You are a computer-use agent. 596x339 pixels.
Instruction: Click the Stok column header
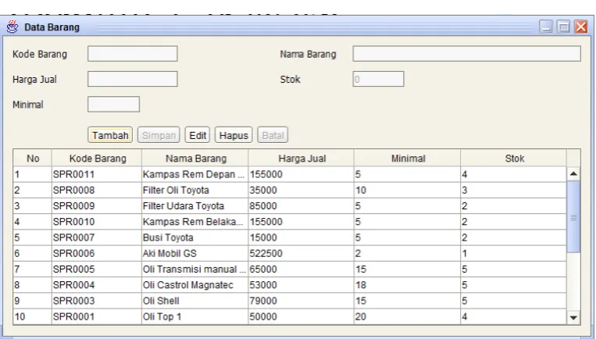[514, 158]
